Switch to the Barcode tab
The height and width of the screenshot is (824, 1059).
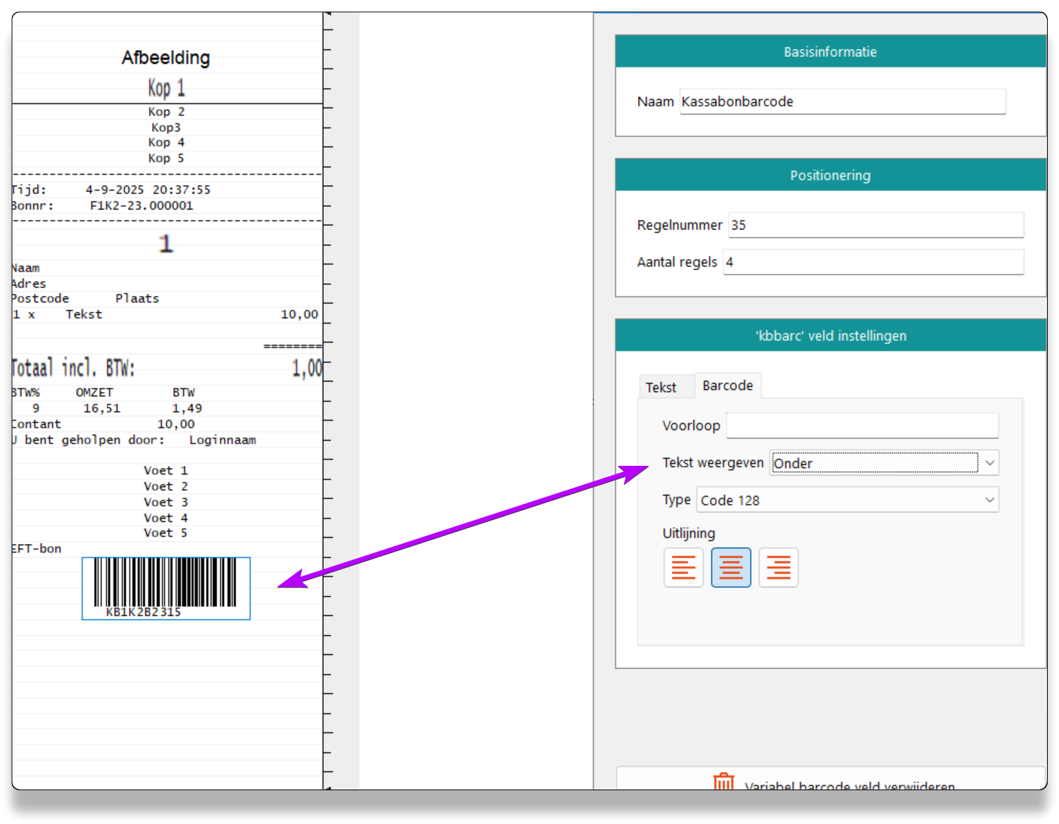tap(727, 386)
